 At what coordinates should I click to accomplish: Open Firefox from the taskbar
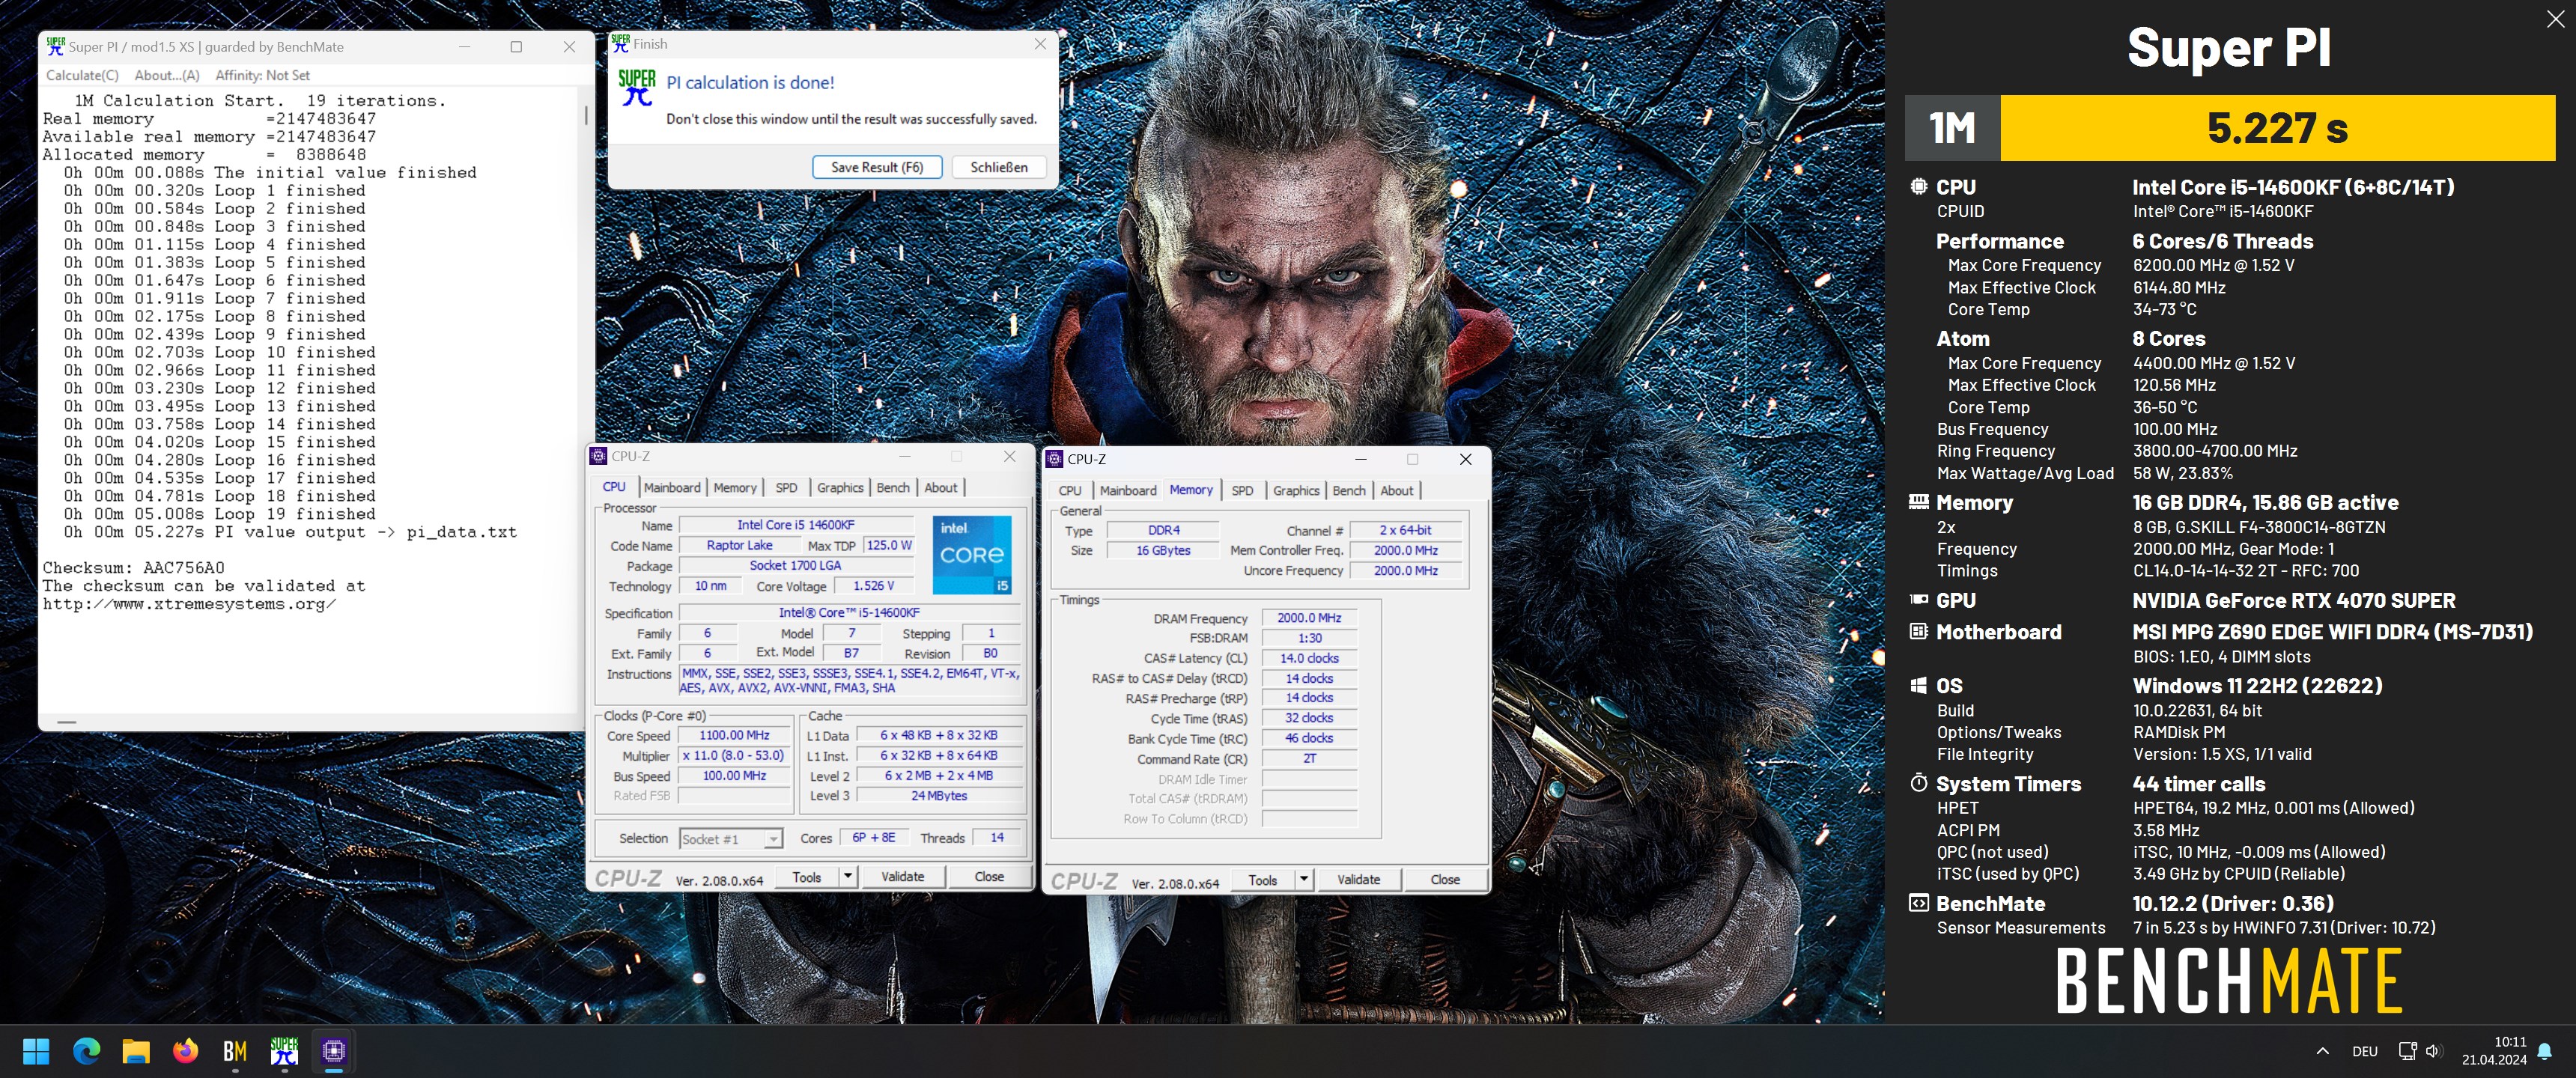pyautogui.click(x=185, y=1051)
